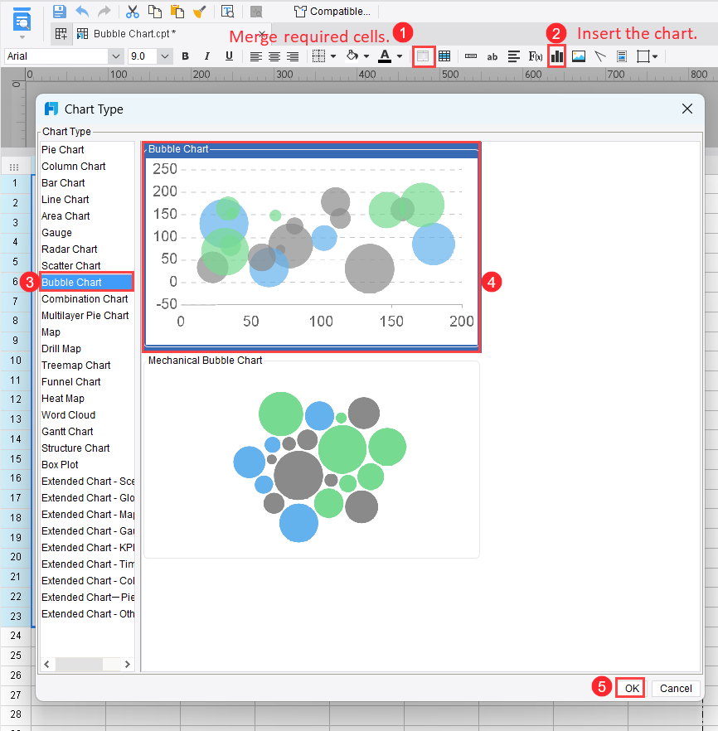Viewport: 718px width, 731px height.
Task: Click the Insert Formula F(x) icon
Action: (536, 56)
